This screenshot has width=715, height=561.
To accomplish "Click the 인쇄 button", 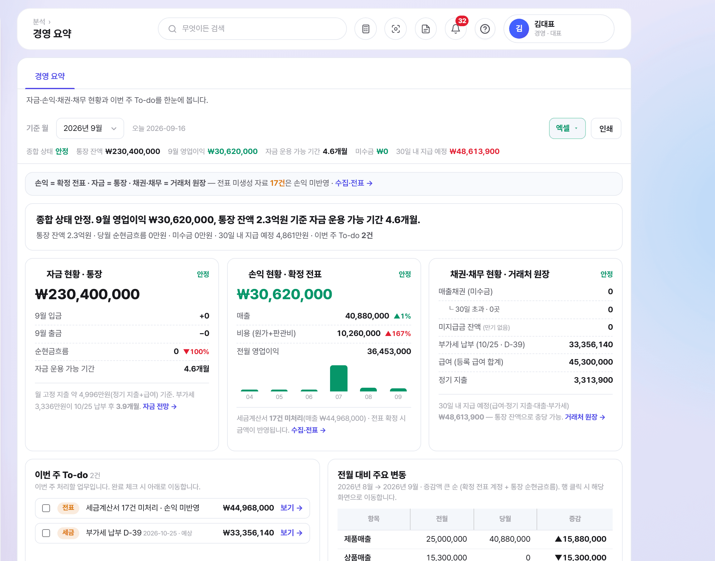I will 606,128.
